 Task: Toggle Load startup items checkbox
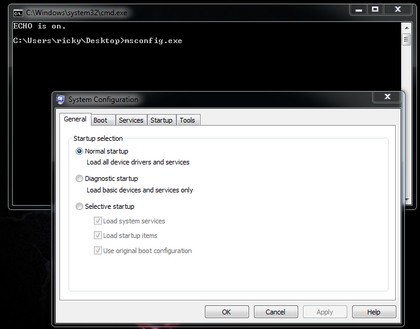coord(98,236)
